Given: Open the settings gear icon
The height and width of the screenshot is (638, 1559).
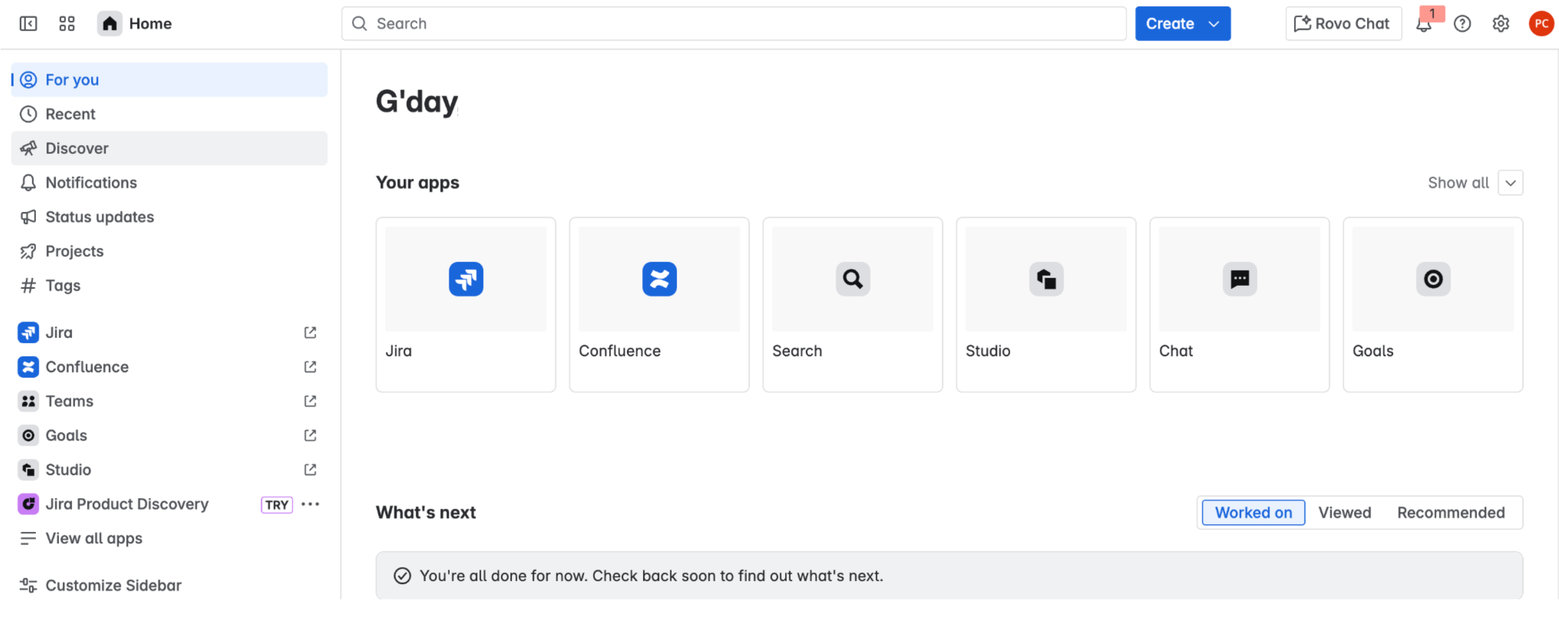Looking at the screenshot, I should click(x=1500, y=24).
